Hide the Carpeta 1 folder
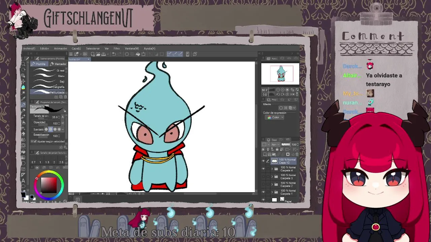 point(263,192)
